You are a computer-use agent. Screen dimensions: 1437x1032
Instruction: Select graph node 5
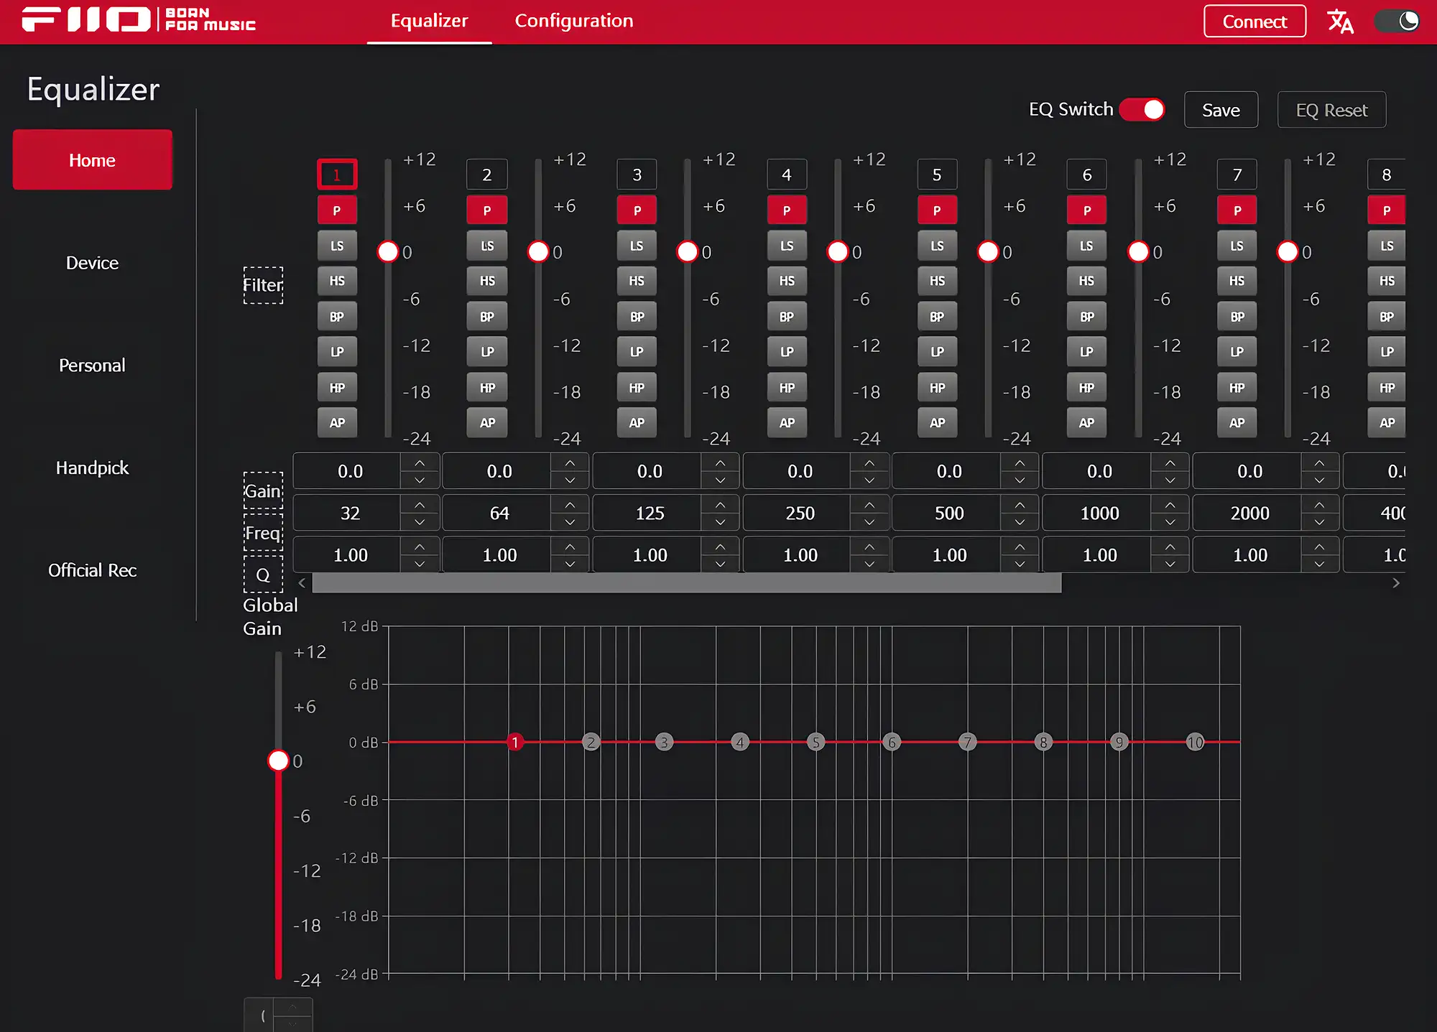(815, 742)
